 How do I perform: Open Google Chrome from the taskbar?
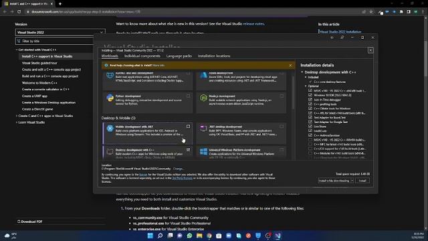(x=209, y=236)
